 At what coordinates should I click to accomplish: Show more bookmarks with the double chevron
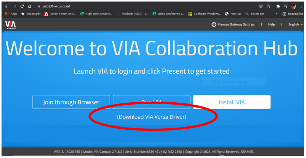coord(276,14)
